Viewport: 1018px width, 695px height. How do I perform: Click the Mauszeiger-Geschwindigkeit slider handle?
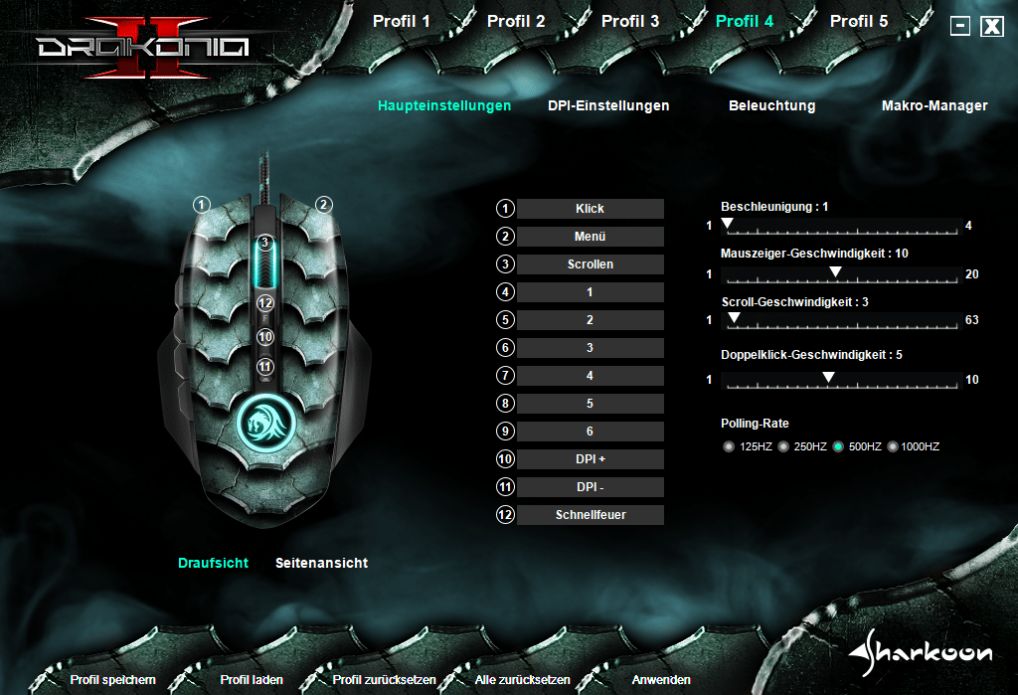[835, 272]
